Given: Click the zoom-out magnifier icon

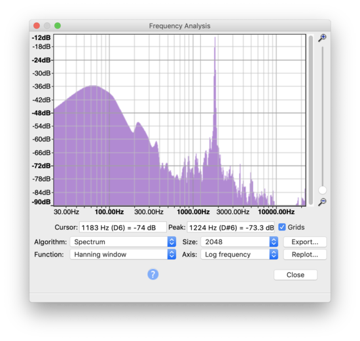Looking at the screenshot, I should tap(322, 202).
